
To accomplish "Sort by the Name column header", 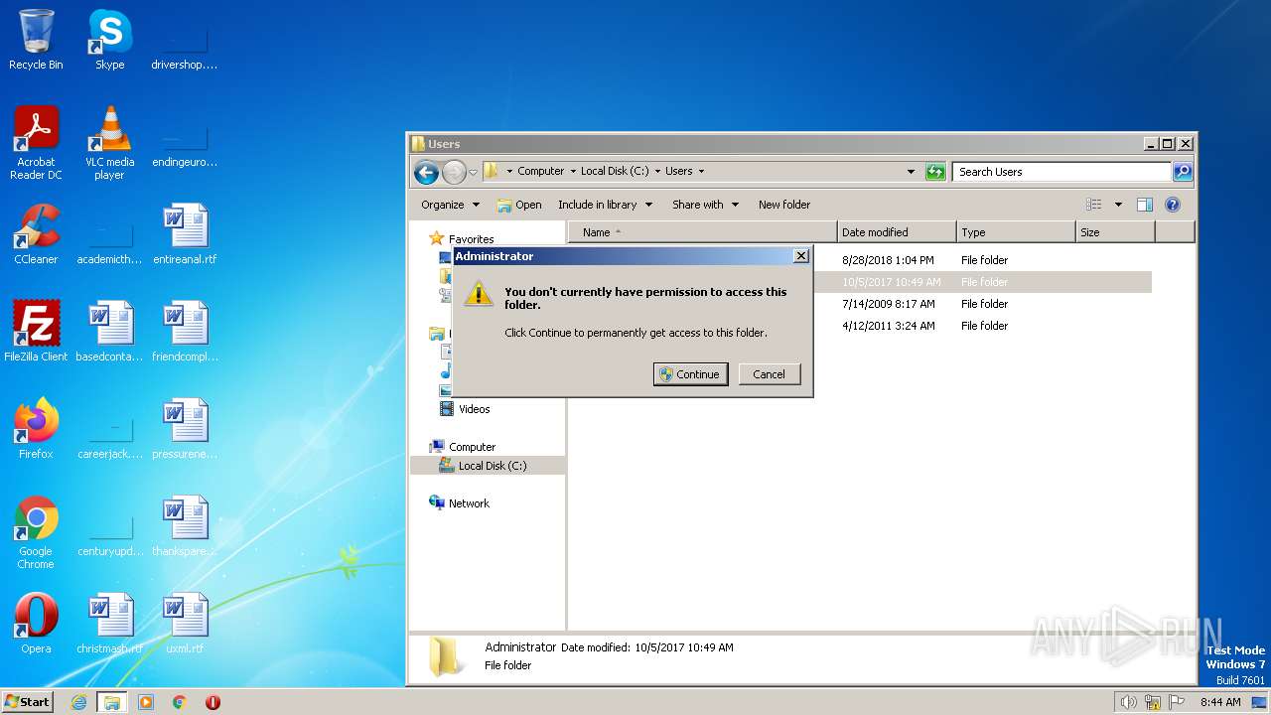I will pyautogui.click(x=702, y=232).
